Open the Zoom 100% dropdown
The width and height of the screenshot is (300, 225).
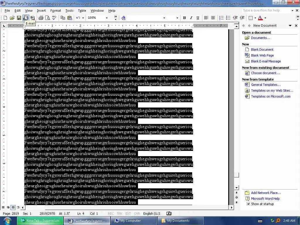pyautogui.click(x=107, y=18)
